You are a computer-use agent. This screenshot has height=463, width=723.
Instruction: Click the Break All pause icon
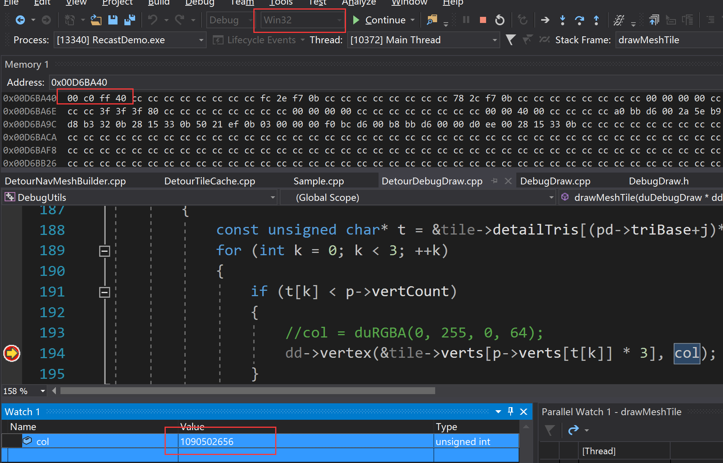(466, 20)
